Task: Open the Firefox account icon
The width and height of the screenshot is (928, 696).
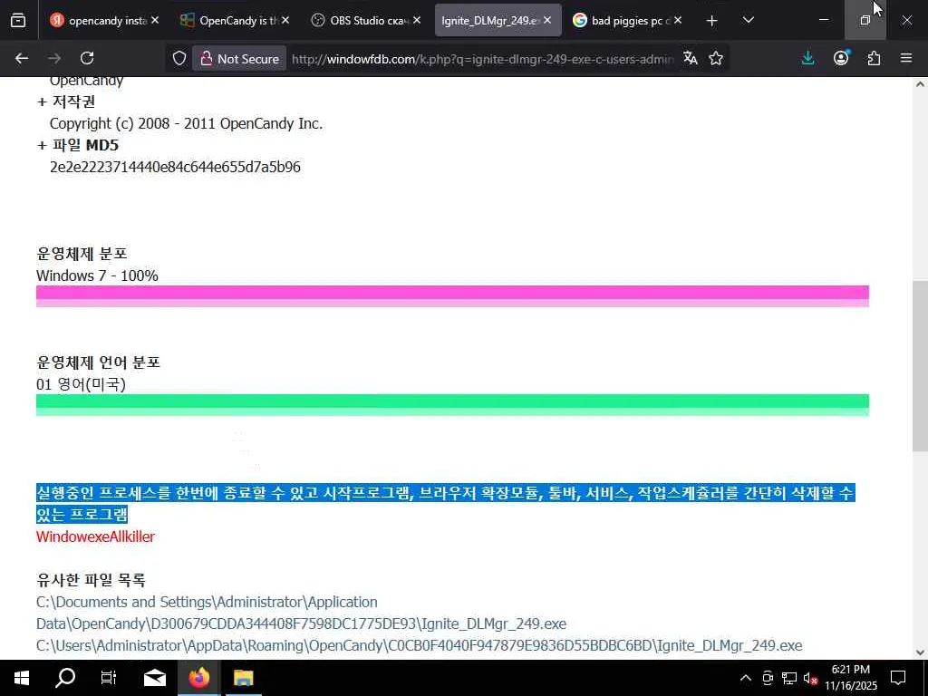Action: pyautogui.click(x=841, y=58)
